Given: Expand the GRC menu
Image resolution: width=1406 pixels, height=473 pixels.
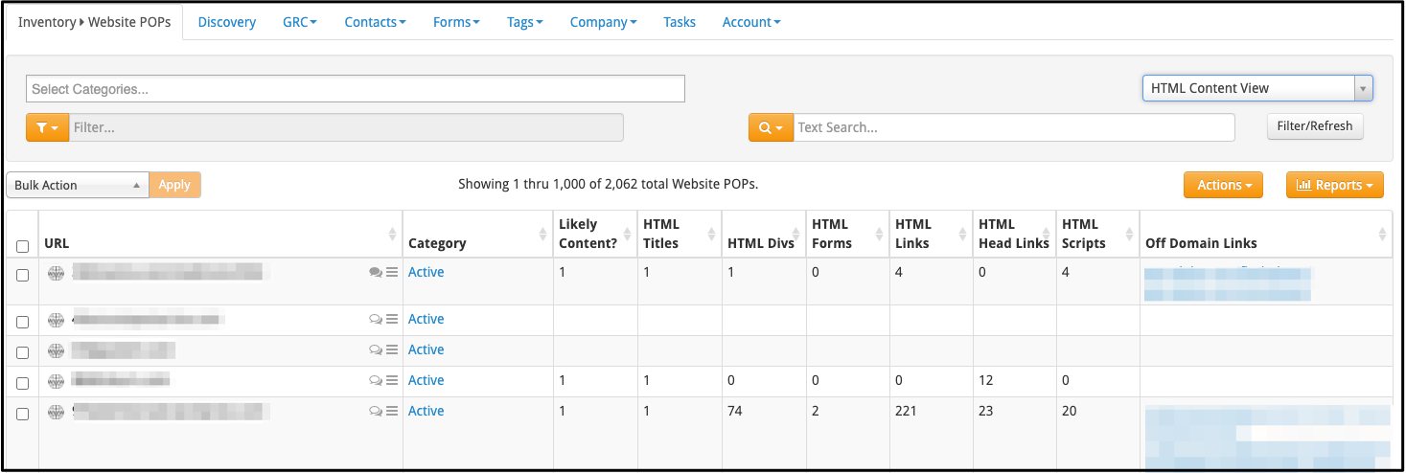Looking at the screenshot, I should tap(300, 22).
